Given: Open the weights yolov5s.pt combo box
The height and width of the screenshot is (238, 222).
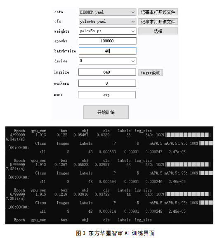Looking at the screenshot, I should (107, 31).
